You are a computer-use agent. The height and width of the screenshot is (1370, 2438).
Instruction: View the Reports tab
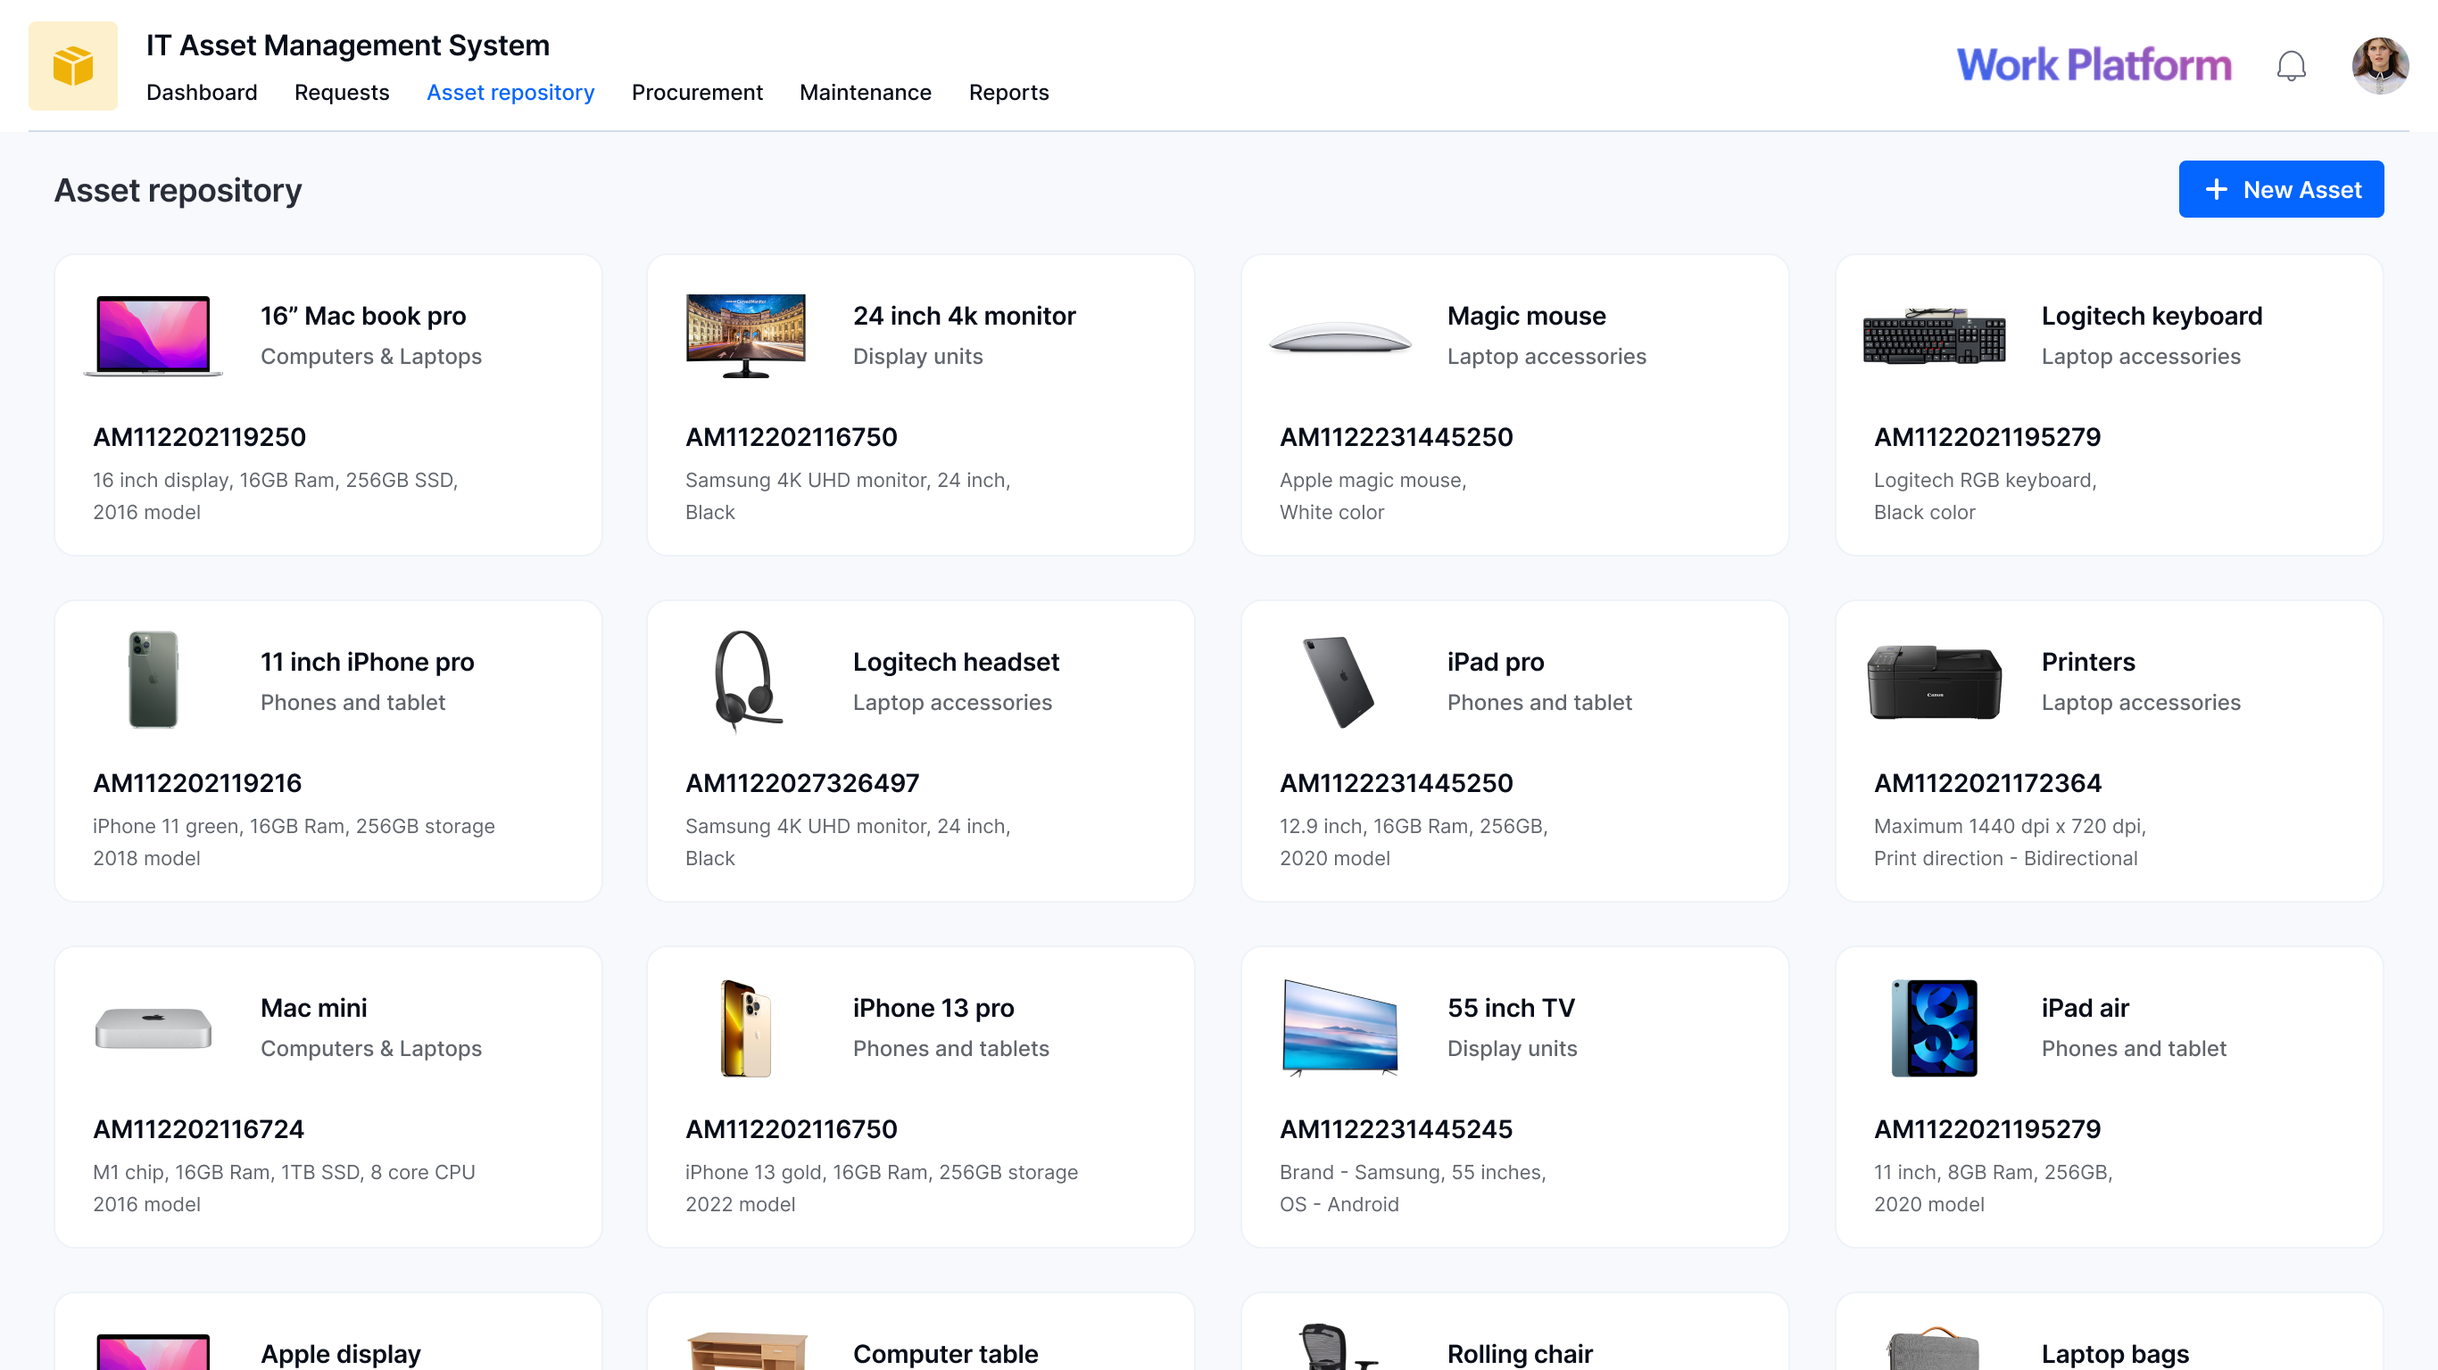coord(1009,93)
